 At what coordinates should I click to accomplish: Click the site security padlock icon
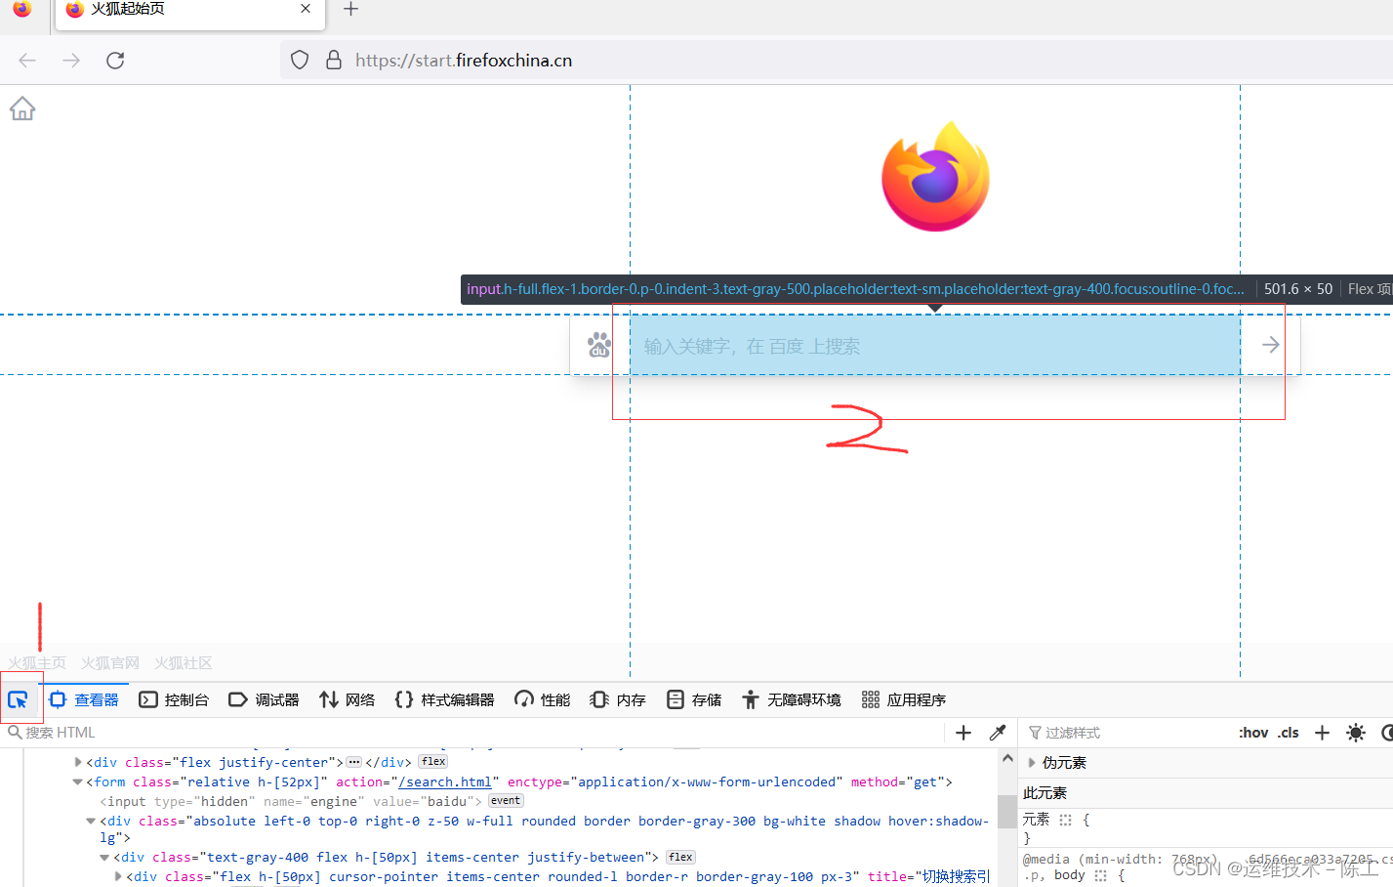tap(334, 61)
